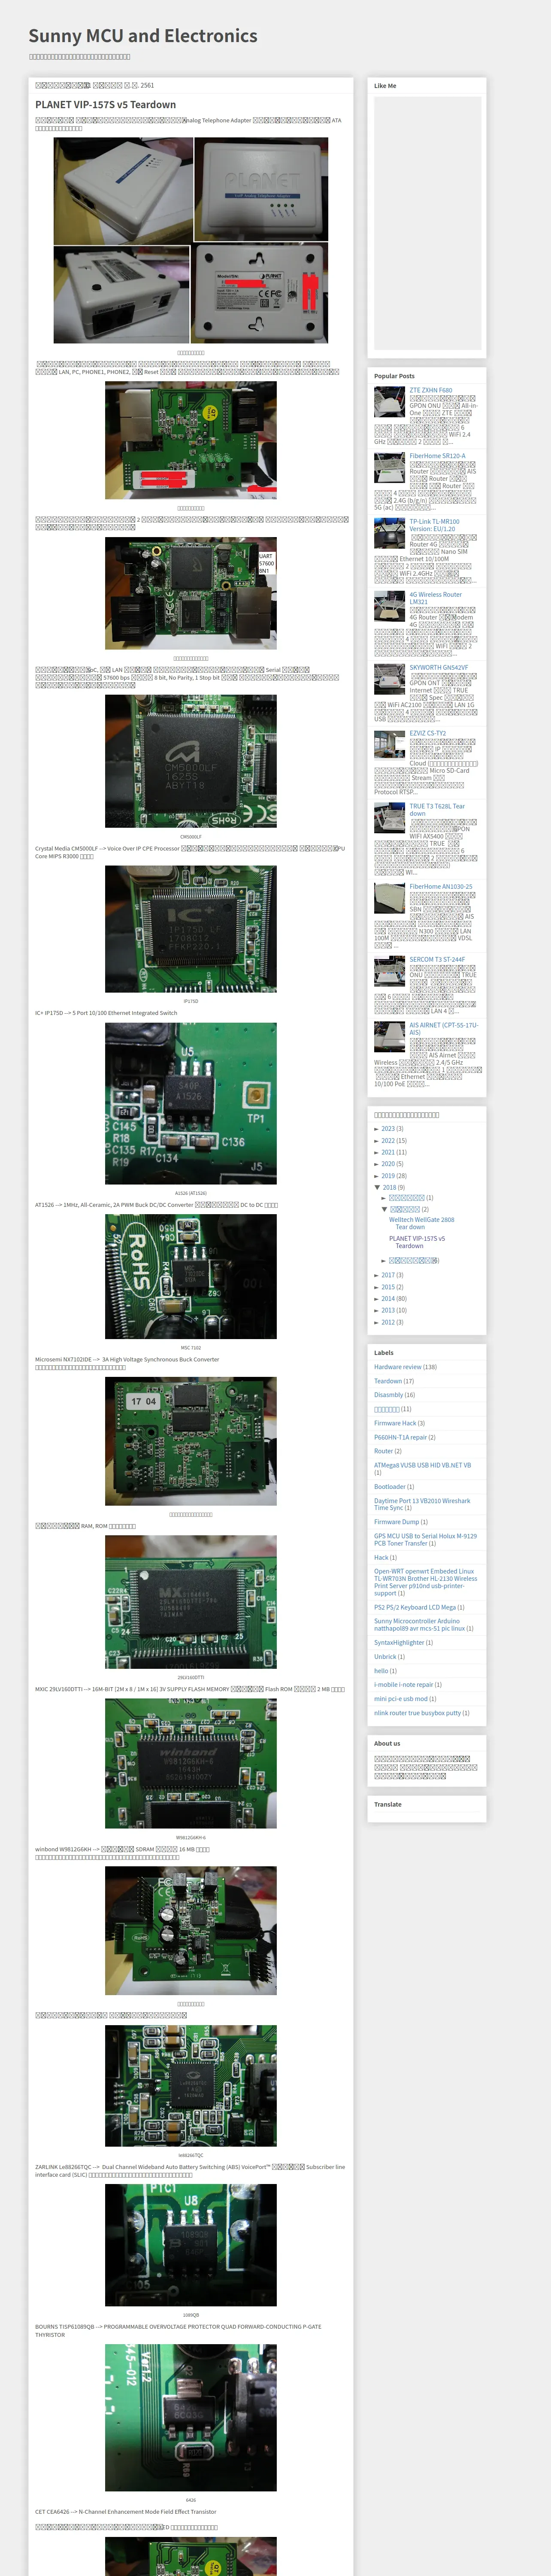
Task: Expand the 2019 archive arrow
Action: tap(377, 1176)
